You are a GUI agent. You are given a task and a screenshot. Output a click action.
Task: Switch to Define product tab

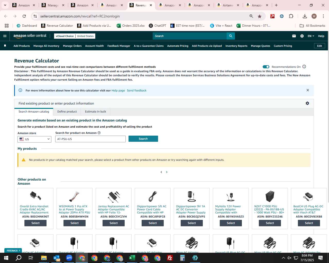pos(67,111)
